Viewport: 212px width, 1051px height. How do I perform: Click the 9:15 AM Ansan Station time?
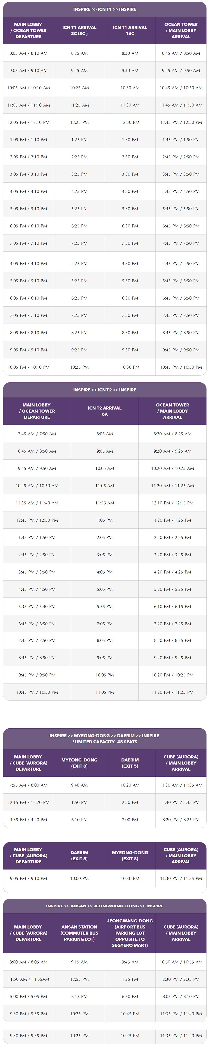(x=79, y=962)
